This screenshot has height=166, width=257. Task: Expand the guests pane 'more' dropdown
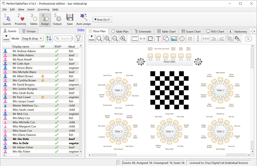[6, 38]
